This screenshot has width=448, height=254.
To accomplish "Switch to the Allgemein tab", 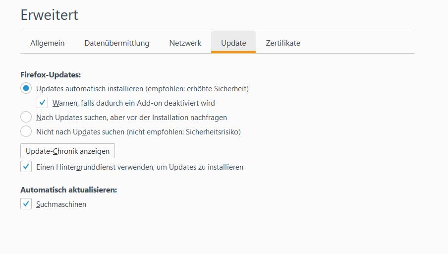I will 48,43.
